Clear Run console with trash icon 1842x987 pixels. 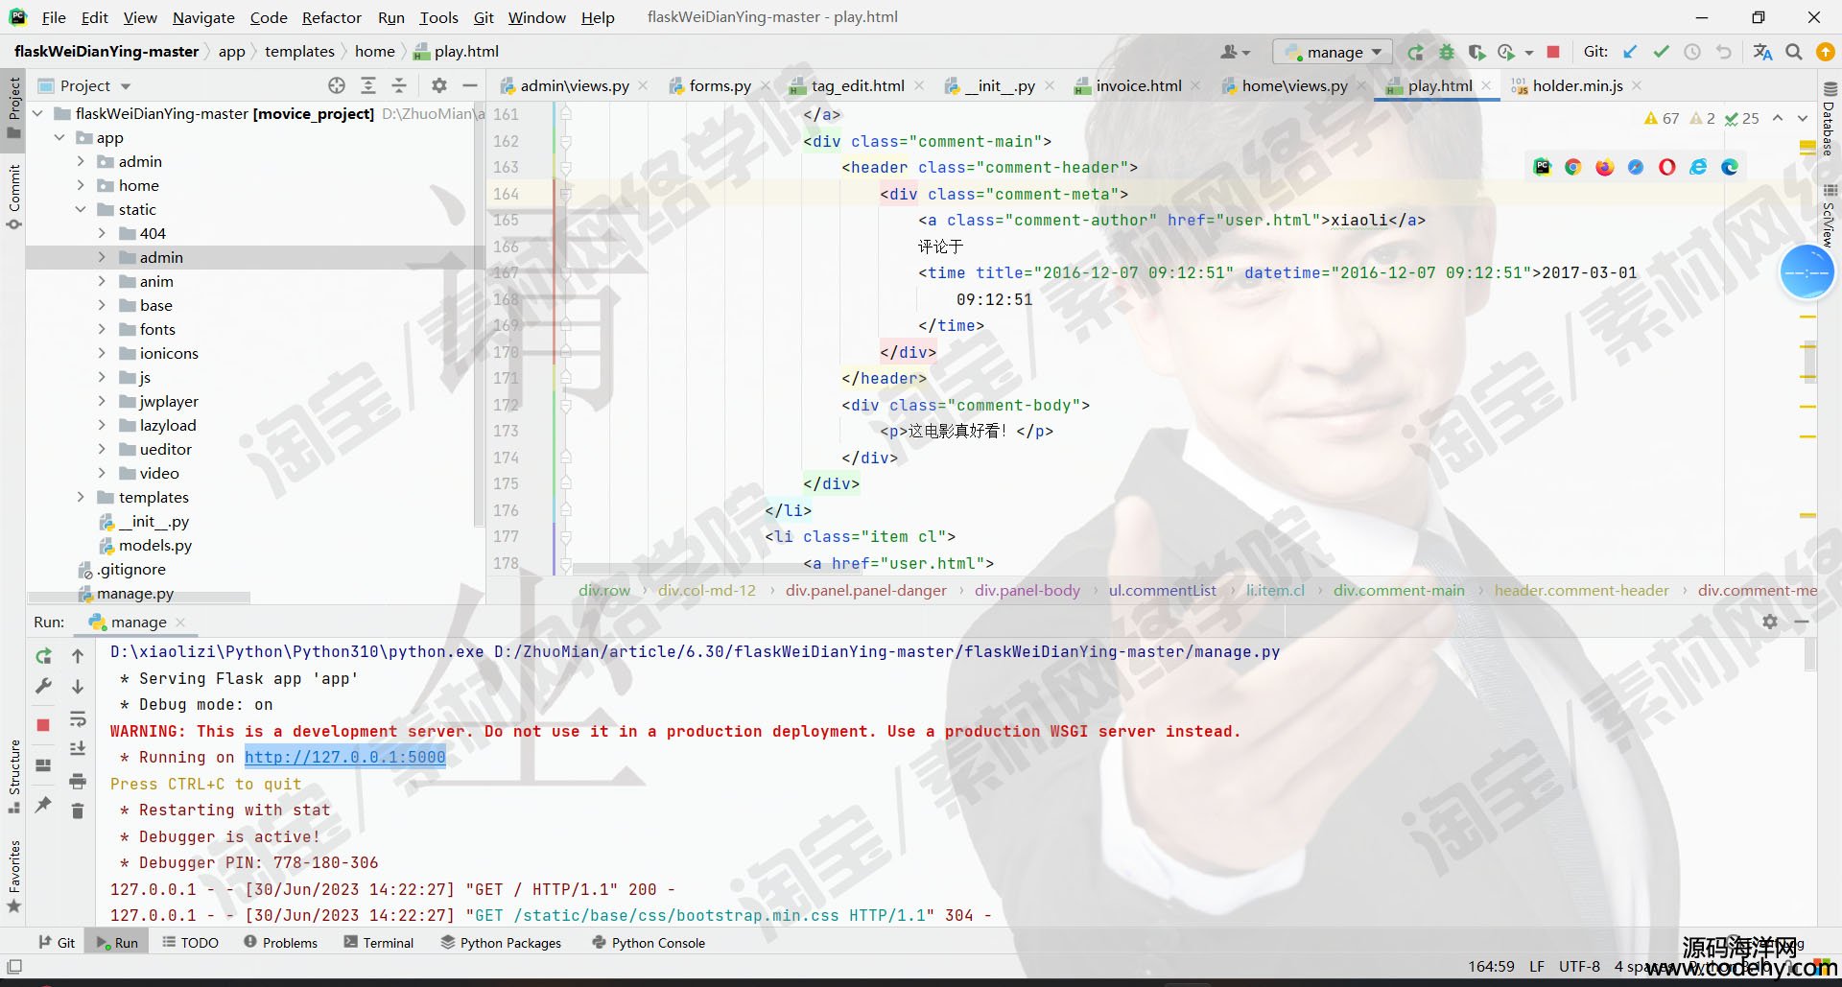pyautogui.click(x=78, y=811)
